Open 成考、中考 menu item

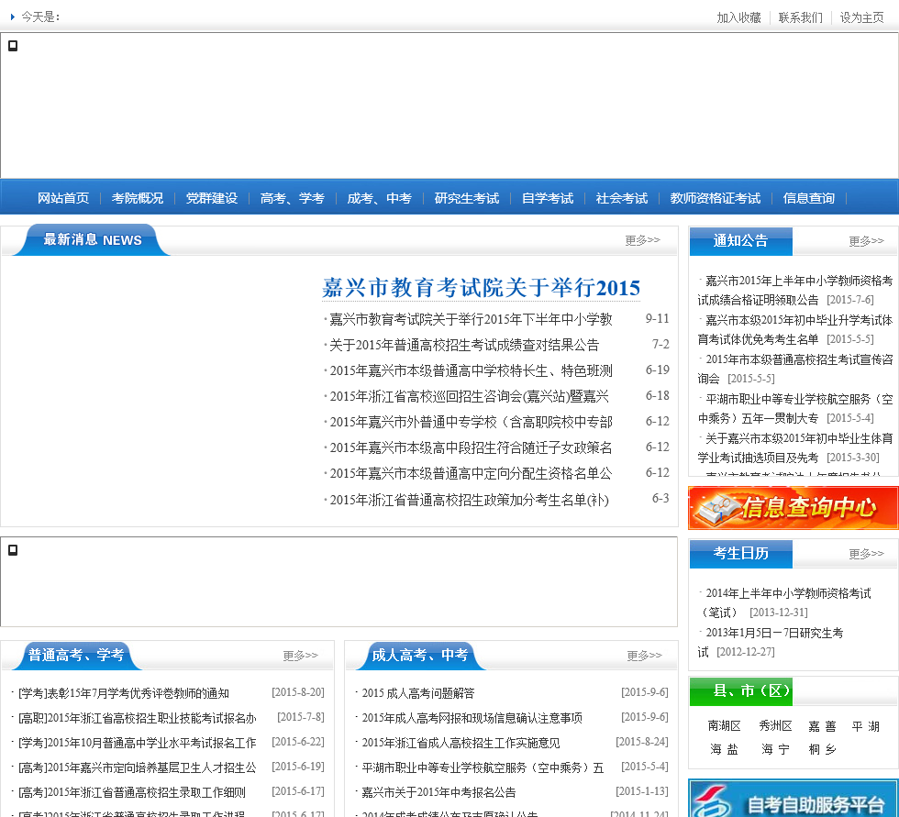[380, 198]
